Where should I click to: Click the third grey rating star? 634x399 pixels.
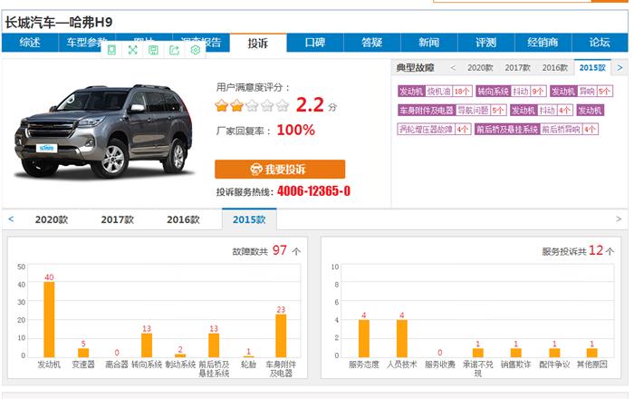click(x=252, y=105)
